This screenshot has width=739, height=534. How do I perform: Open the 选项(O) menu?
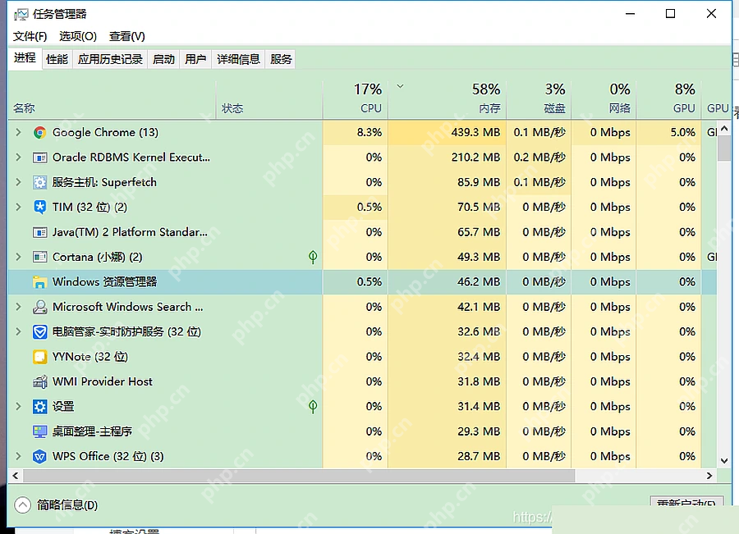tap(78, 36)
